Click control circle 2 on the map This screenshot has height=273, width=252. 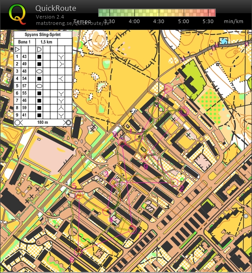pos(174,183)
